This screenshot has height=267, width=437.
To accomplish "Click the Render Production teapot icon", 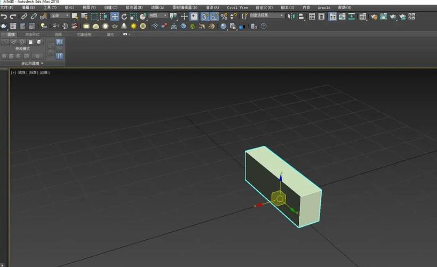I will [393, 17].
